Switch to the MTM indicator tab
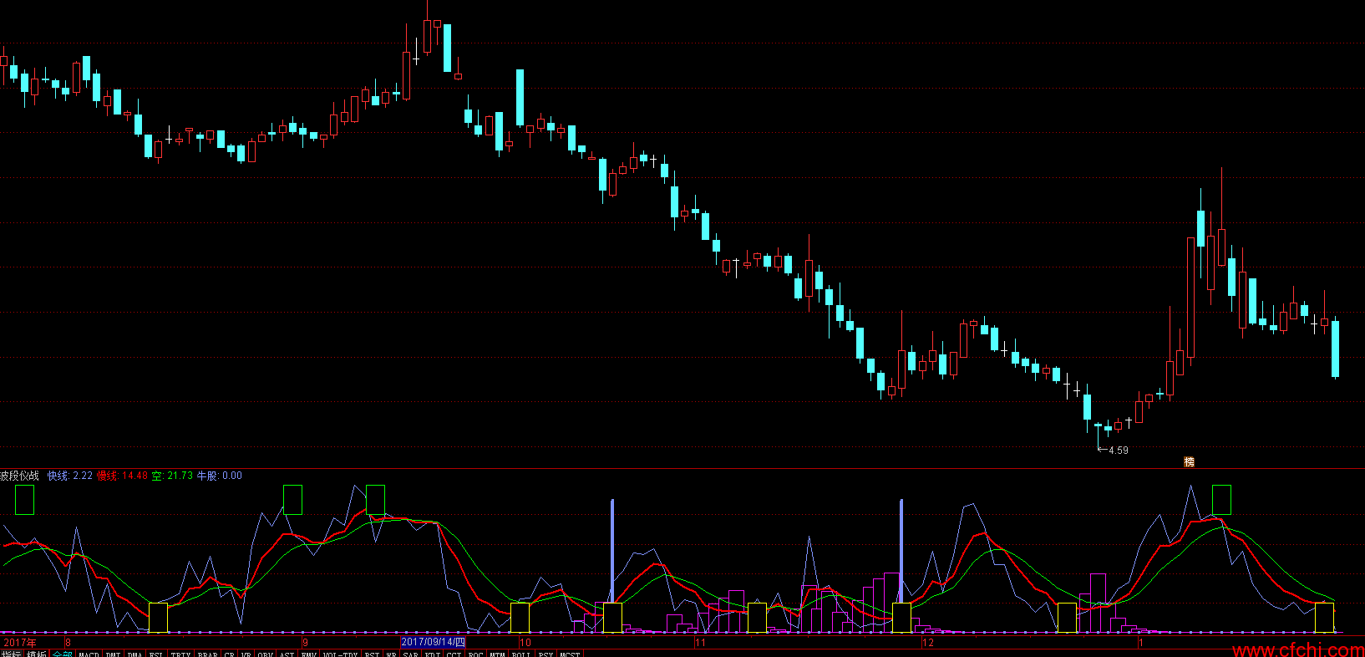This screenshot has width=1365, height=657. pyautogui.click(x=498, y=654)
